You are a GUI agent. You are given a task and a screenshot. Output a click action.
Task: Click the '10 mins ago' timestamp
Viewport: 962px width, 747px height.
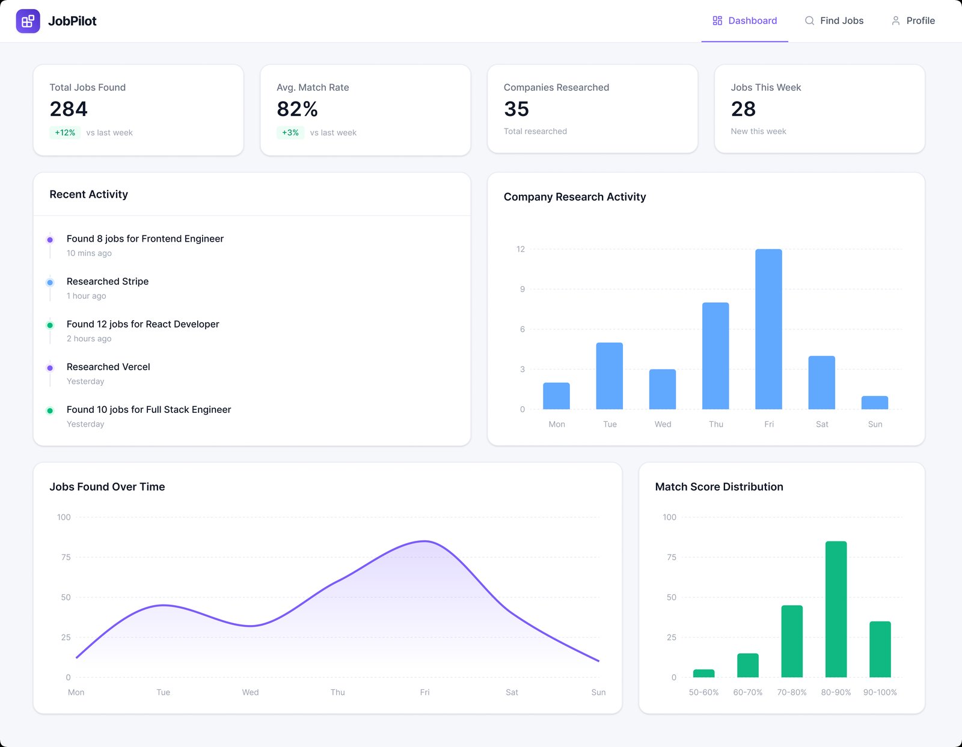(89, 253)
